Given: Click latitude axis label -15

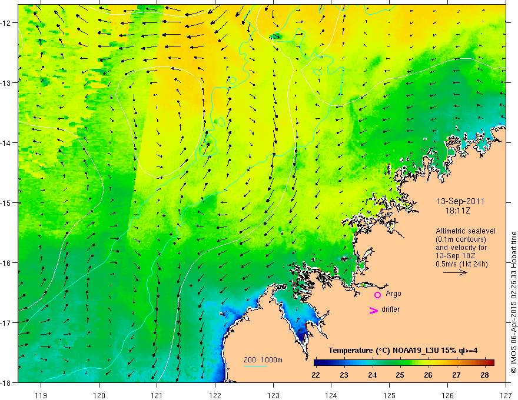Looking at the screenshot, I should [6, 202].
